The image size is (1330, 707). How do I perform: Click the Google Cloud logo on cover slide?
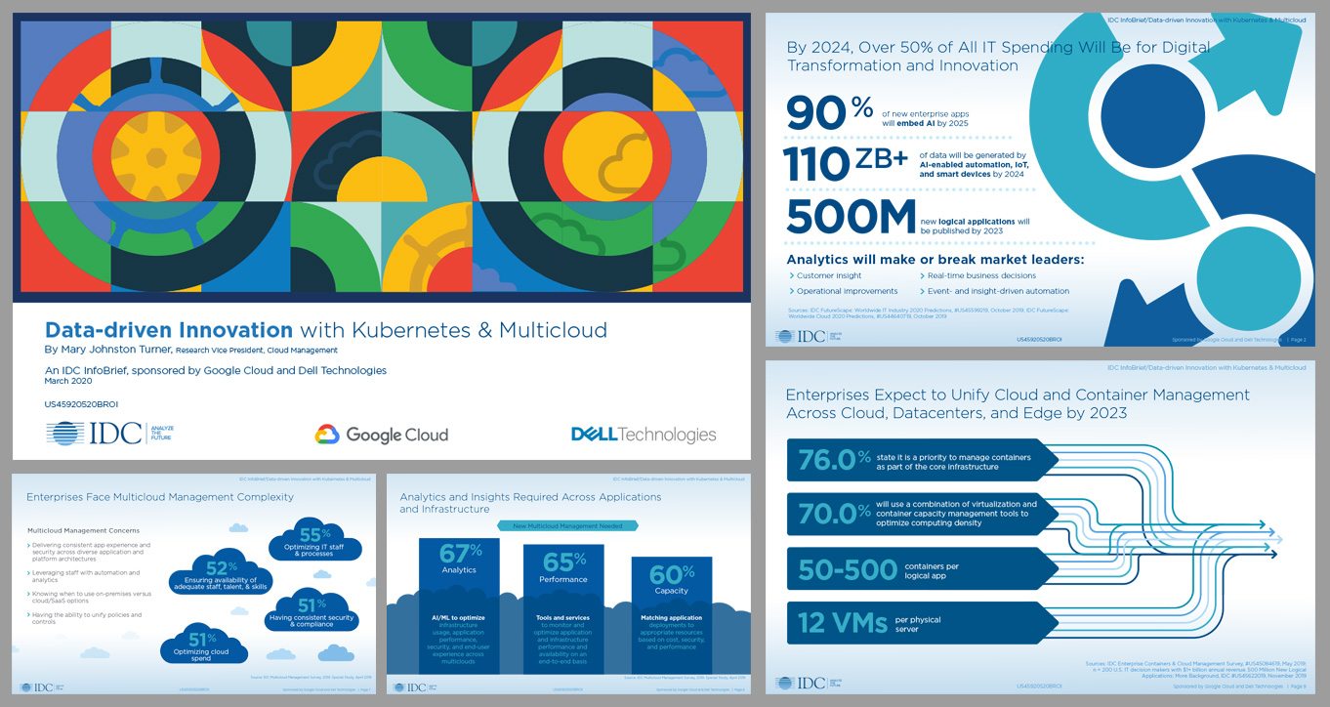point(382,435)
